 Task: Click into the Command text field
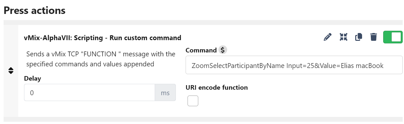(x=294, y=66)
